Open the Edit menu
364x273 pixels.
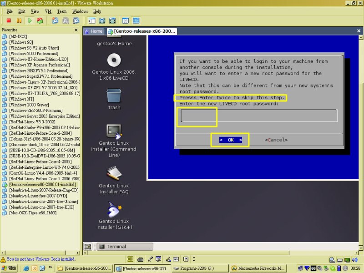(x=22, y=11)
